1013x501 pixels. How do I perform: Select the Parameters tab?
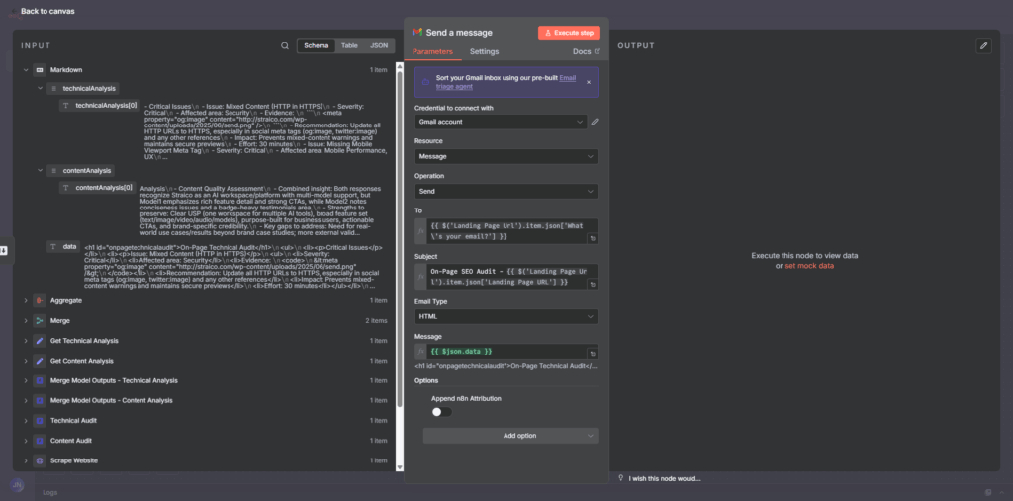tap(432, 51)
